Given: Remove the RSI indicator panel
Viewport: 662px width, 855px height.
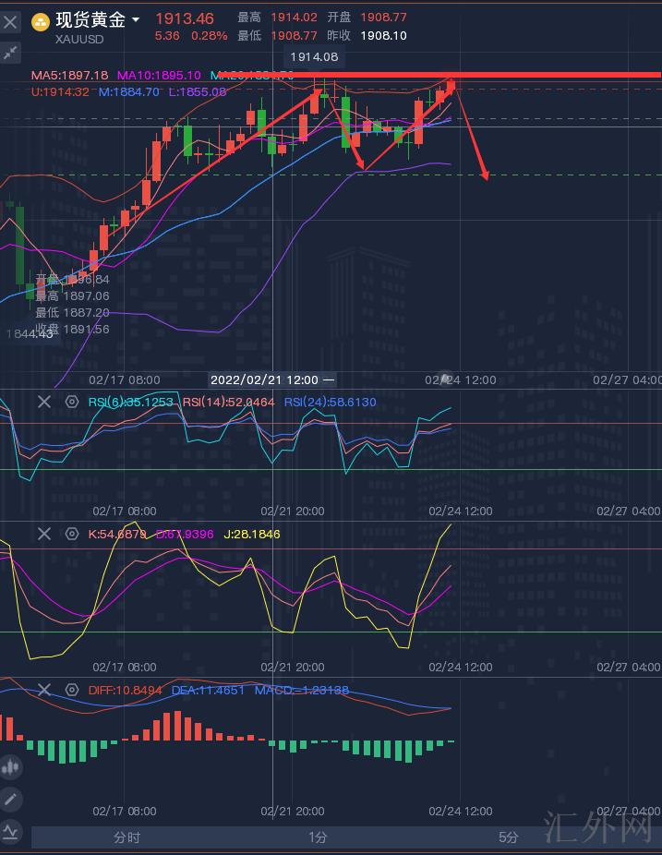Looking at the screenshot, I should pos(44,401).
